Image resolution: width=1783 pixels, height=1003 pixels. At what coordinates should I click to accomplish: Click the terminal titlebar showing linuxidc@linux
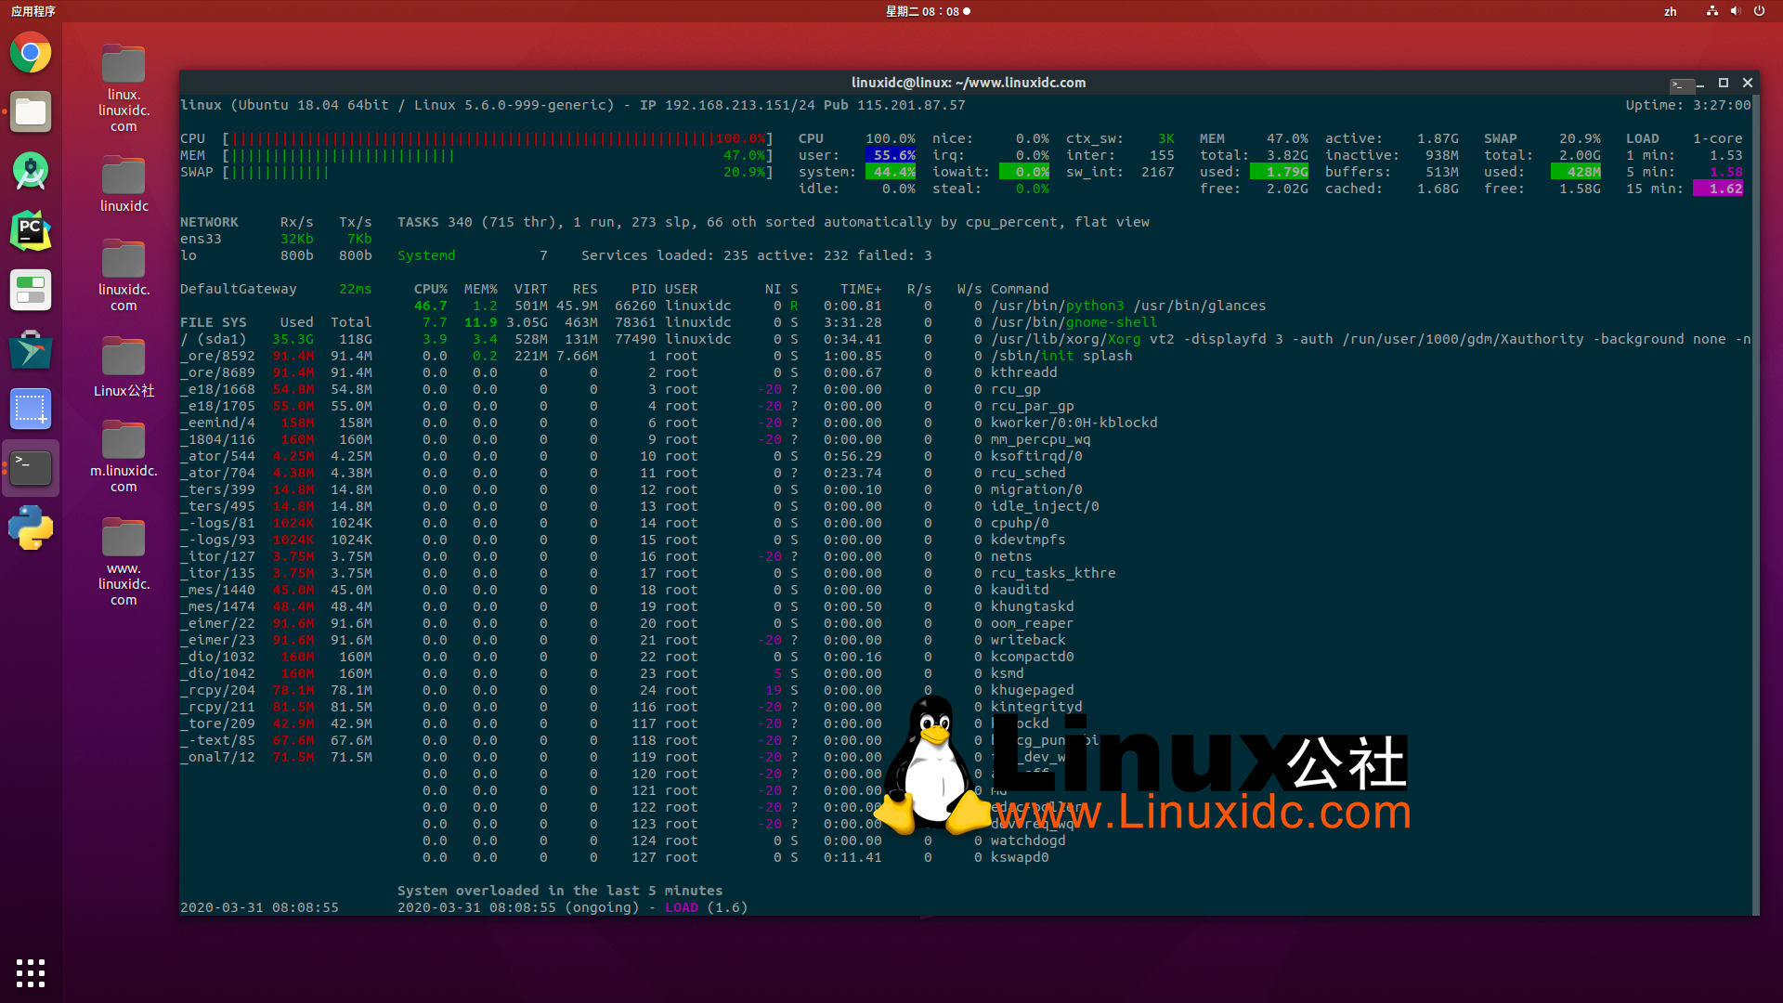[969, 83]
